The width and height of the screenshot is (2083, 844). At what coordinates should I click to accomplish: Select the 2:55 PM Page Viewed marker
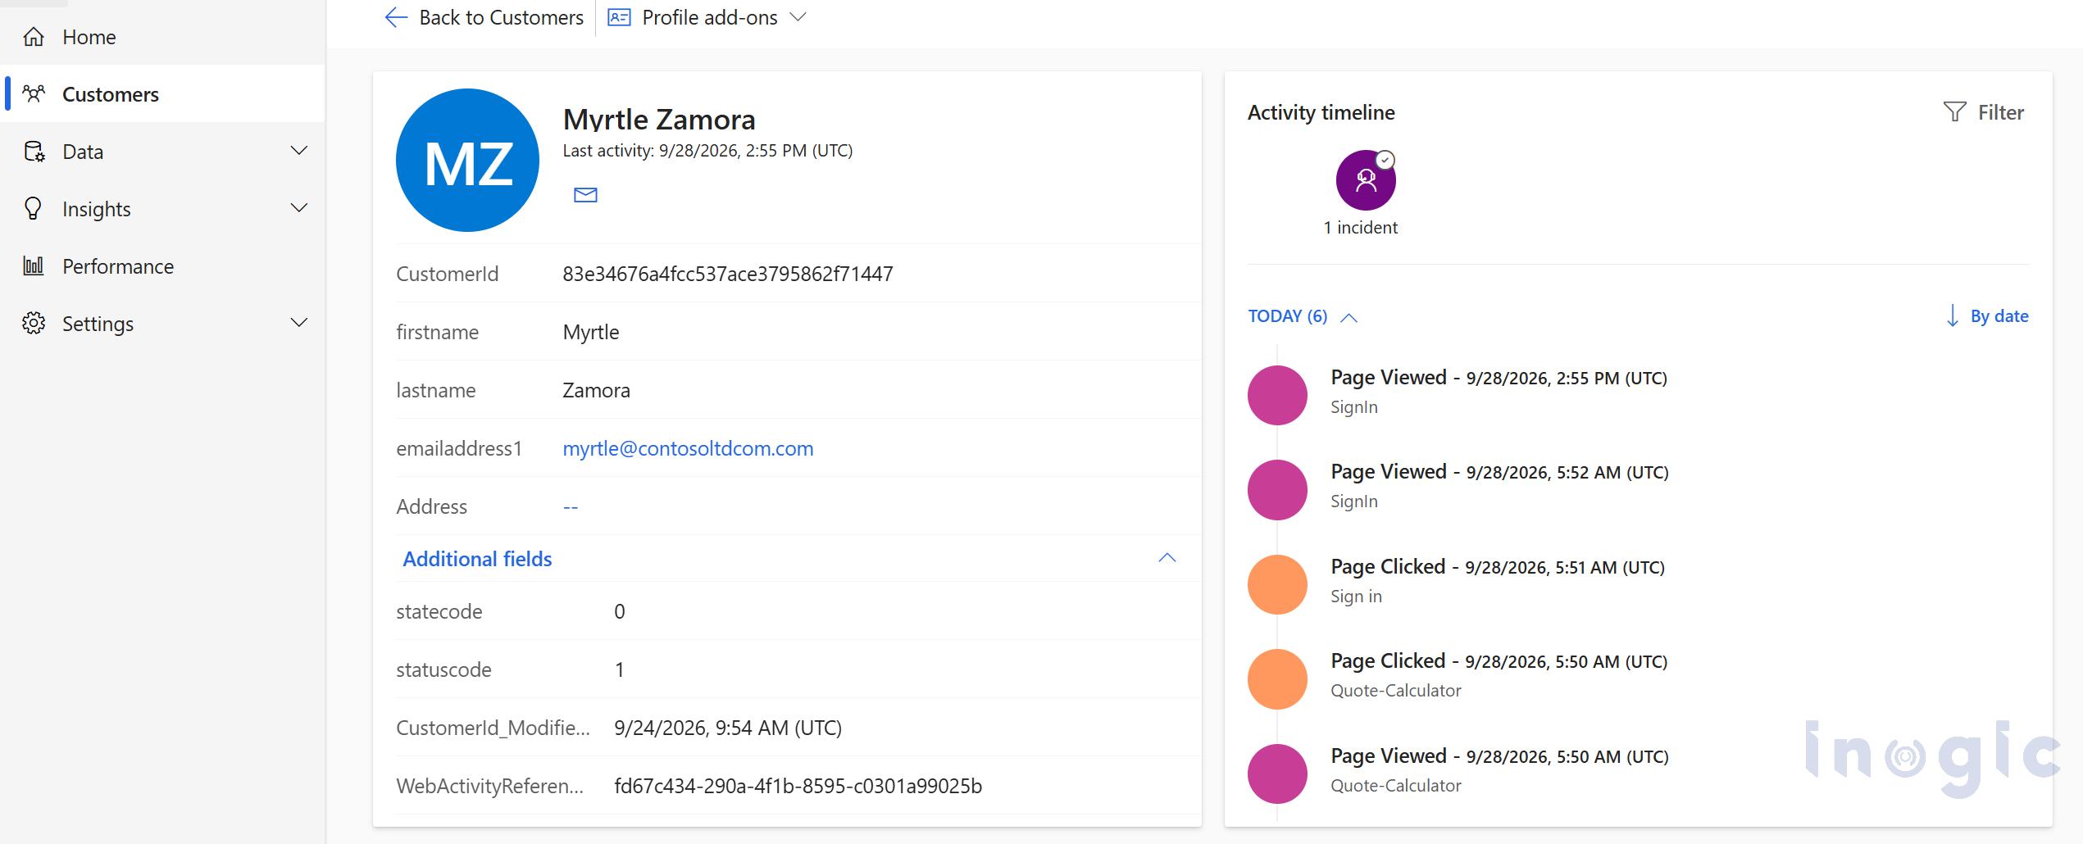pyautogui.click(x=1277, y=395)
